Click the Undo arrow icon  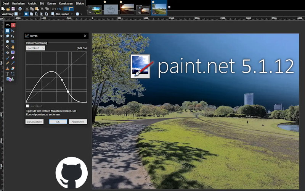[54, 8]
